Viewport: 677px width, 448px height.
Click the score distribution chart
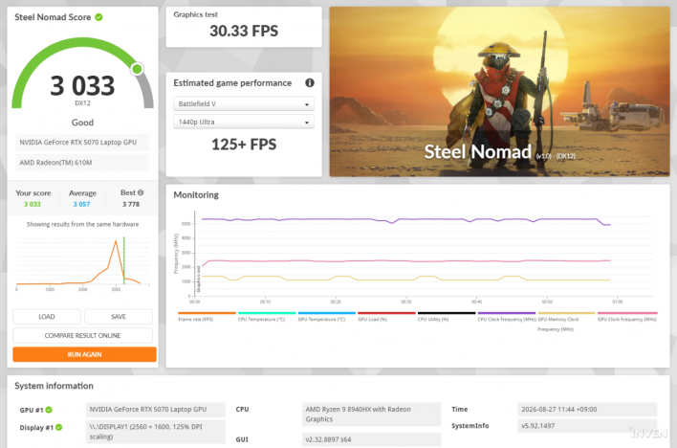pyautogui.click(x=82, y=262)
